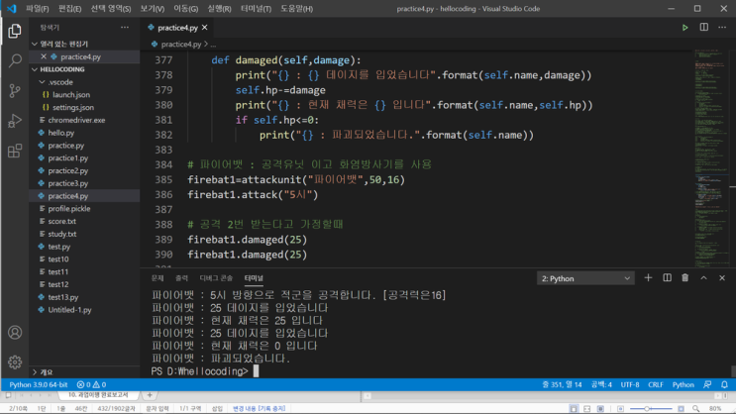Screen dimensions: 736x414
Task: Open the File (파일) menu
Action: pyautogui.click(x=37, y=9)
